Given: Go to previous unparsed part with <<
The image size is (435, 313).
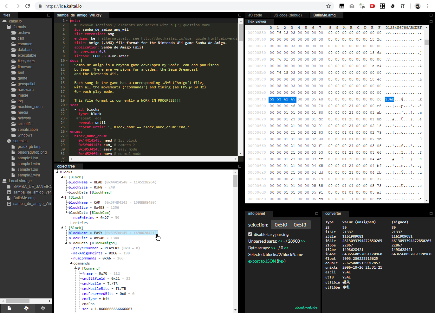Looking at the screenshot, I should [x=280, y=241].
